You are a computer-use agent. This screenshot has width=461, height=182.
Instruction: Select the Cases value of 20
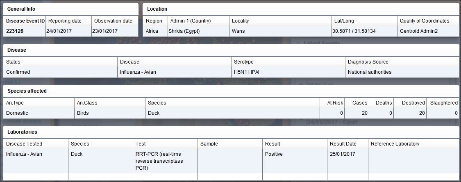pyautogui.click(x=357, y=113)
